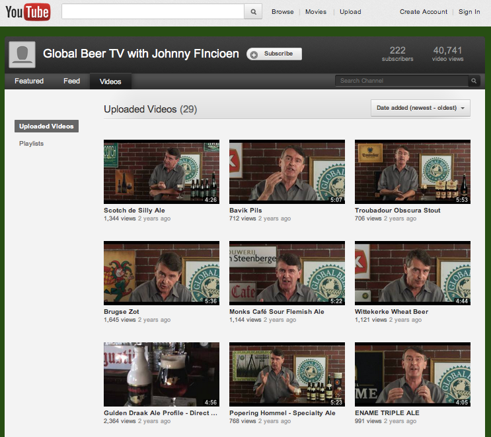The height and width of the screenshot is (437, 491).
Task: Open Playlists in sidebar
Action: pos(31,144)
